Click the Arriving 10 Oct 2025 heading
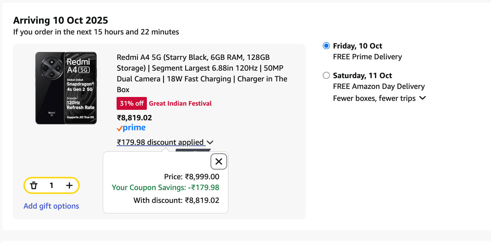Screen dimensions: 491x243 coord(61,20)
